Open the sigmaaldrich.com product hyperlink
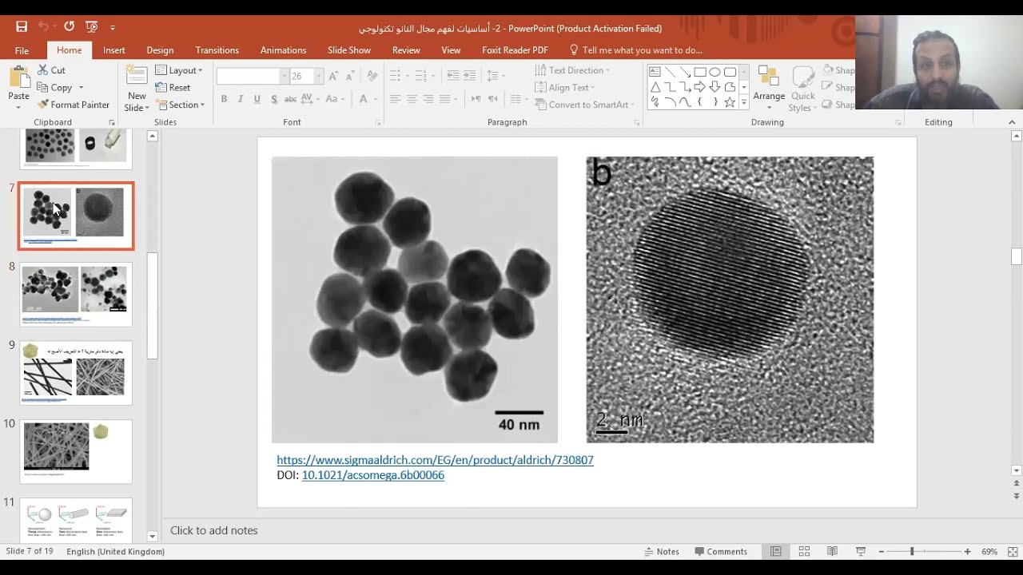Image resolution: width=1023 pixels, height=575 pixels. click(x=435, y=460)
